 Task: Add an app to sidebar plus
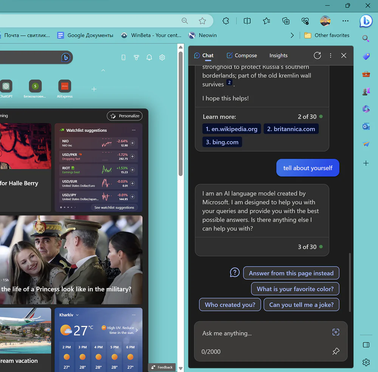[366, 163]
